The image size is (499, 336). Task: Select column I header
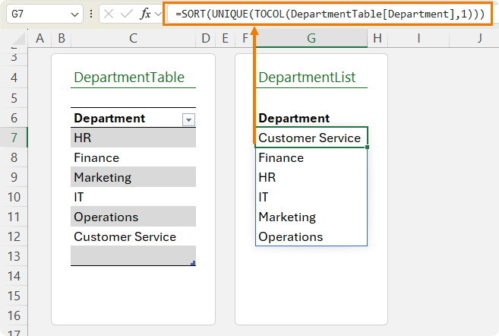pyautogui.click(x=418, y=38)
